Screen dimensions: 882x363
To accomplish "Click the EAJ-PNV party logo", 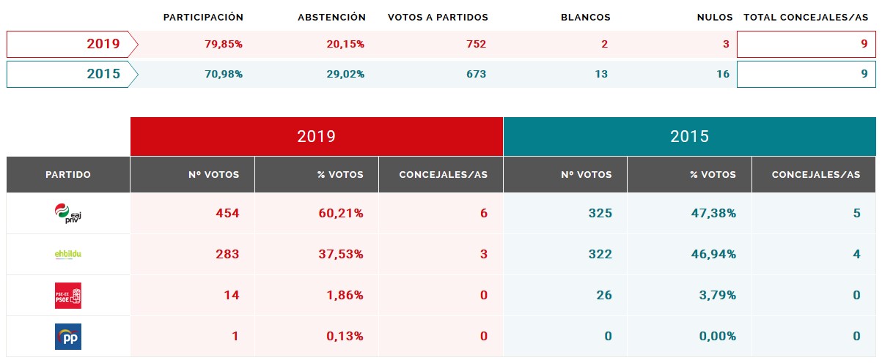I will pyautogui.click(x=68, y=213).
